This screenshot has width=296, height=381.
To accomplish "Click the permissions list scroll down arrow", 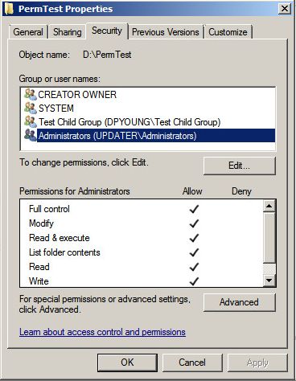I will point(269,281).
